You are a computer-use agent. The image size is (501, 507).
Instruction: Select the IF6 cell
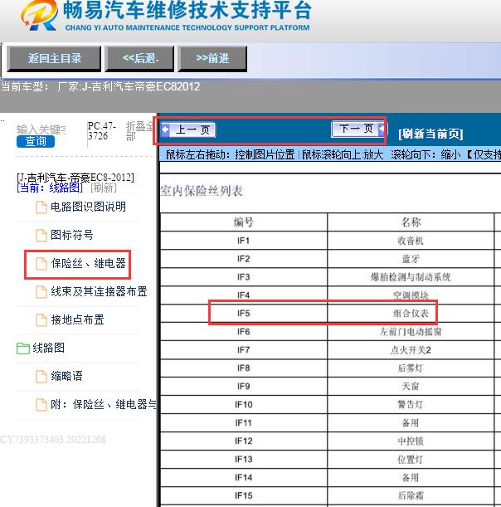243,332
